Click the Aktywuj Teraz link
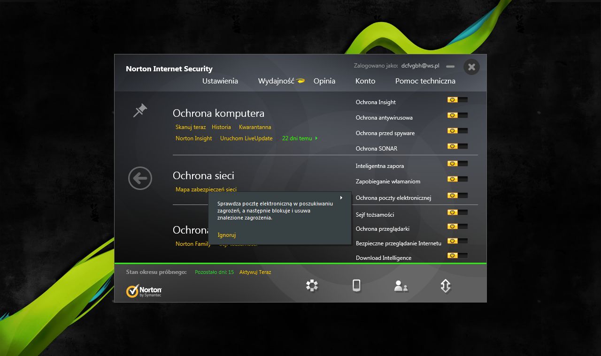Screen dimensions: 601x356 [255, 272]
